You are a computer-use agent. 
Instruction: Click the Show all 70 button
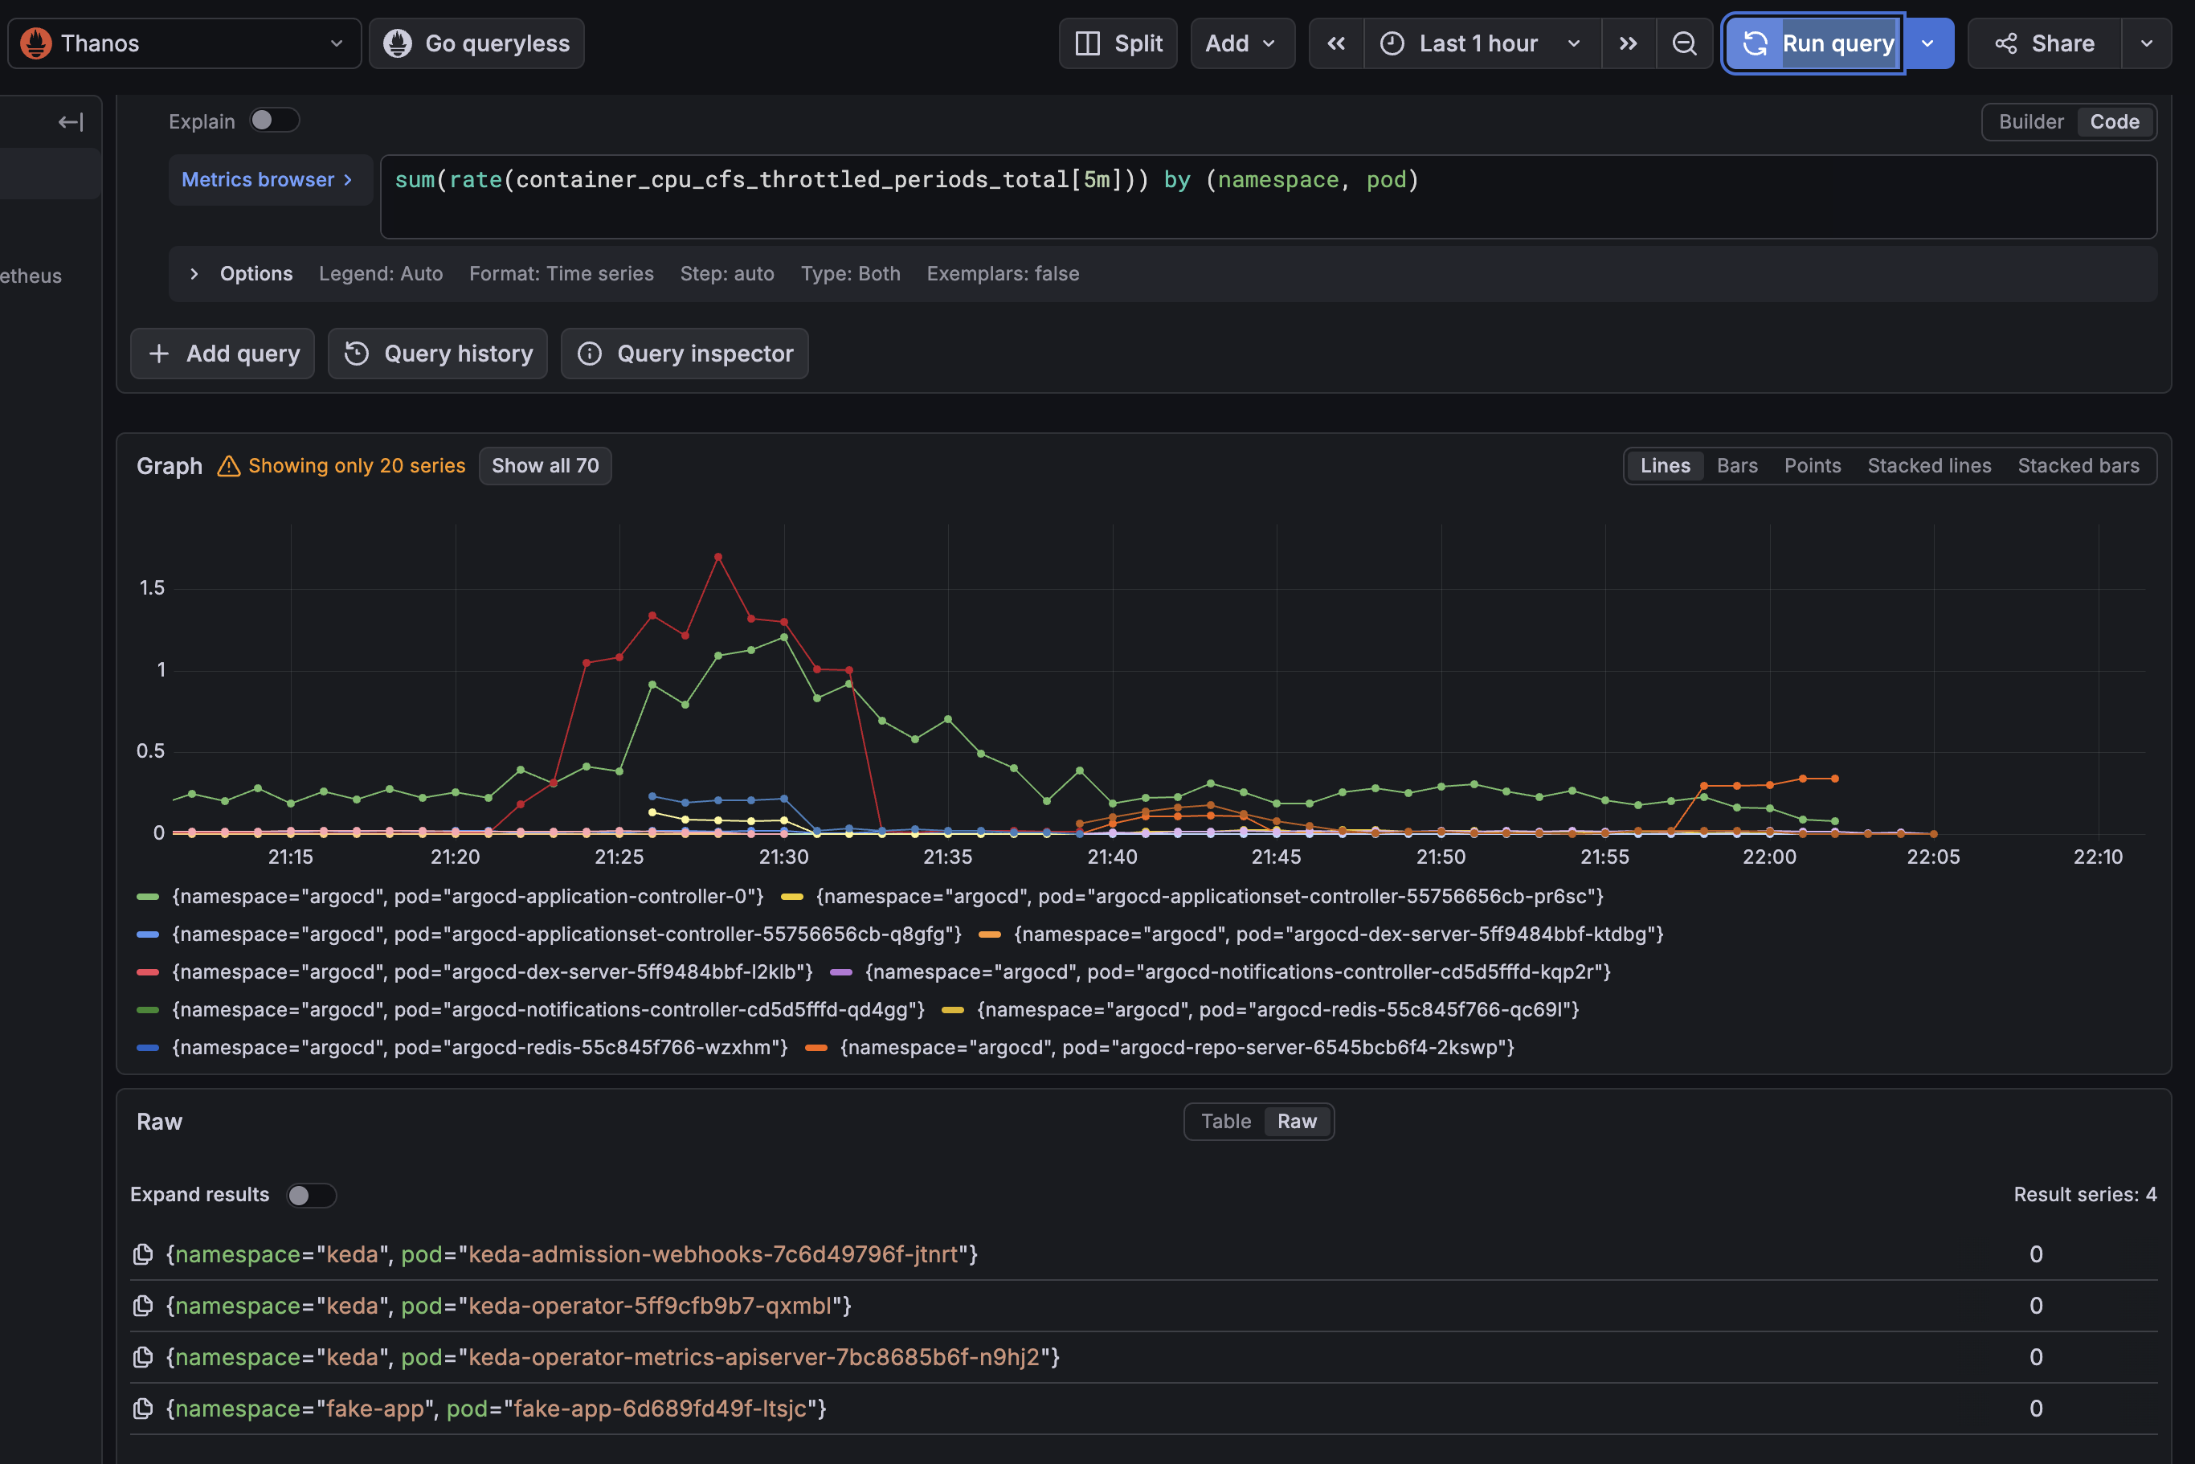[546, 466]
